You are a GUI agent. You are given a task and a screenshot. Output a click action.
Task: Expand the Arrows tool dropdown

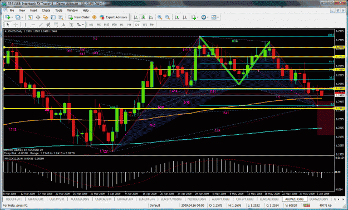[x=83, y=25]
